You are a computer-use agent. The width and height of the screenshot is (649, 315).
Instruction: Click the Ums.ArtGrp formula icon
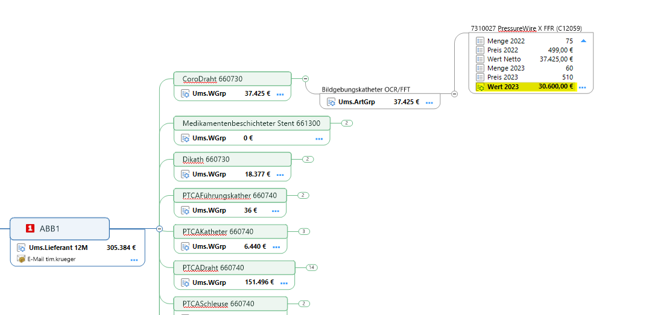[x=331, y=102]
